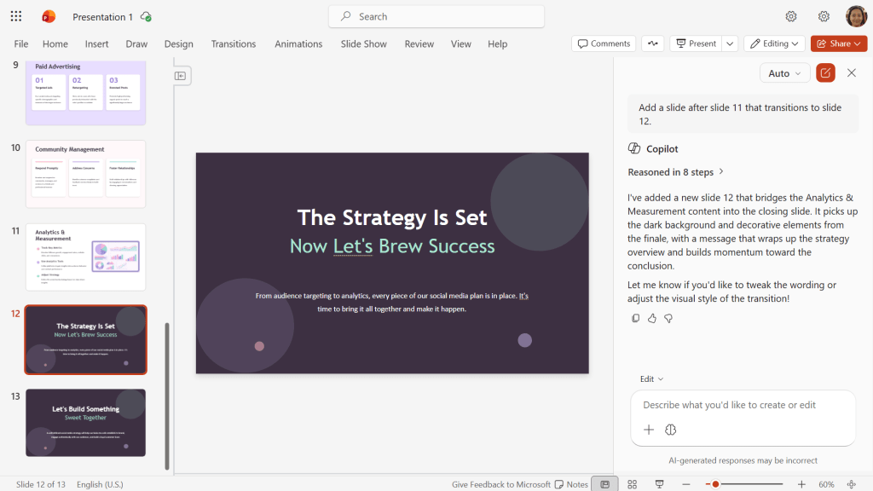Click the Search box
This screenshot has height=491, width=873.
click(x=436, y=17)
